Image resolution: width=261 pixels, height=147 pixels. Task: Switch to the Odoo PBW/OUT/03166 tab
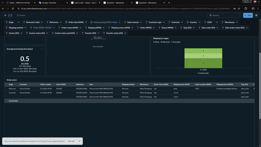19,3
